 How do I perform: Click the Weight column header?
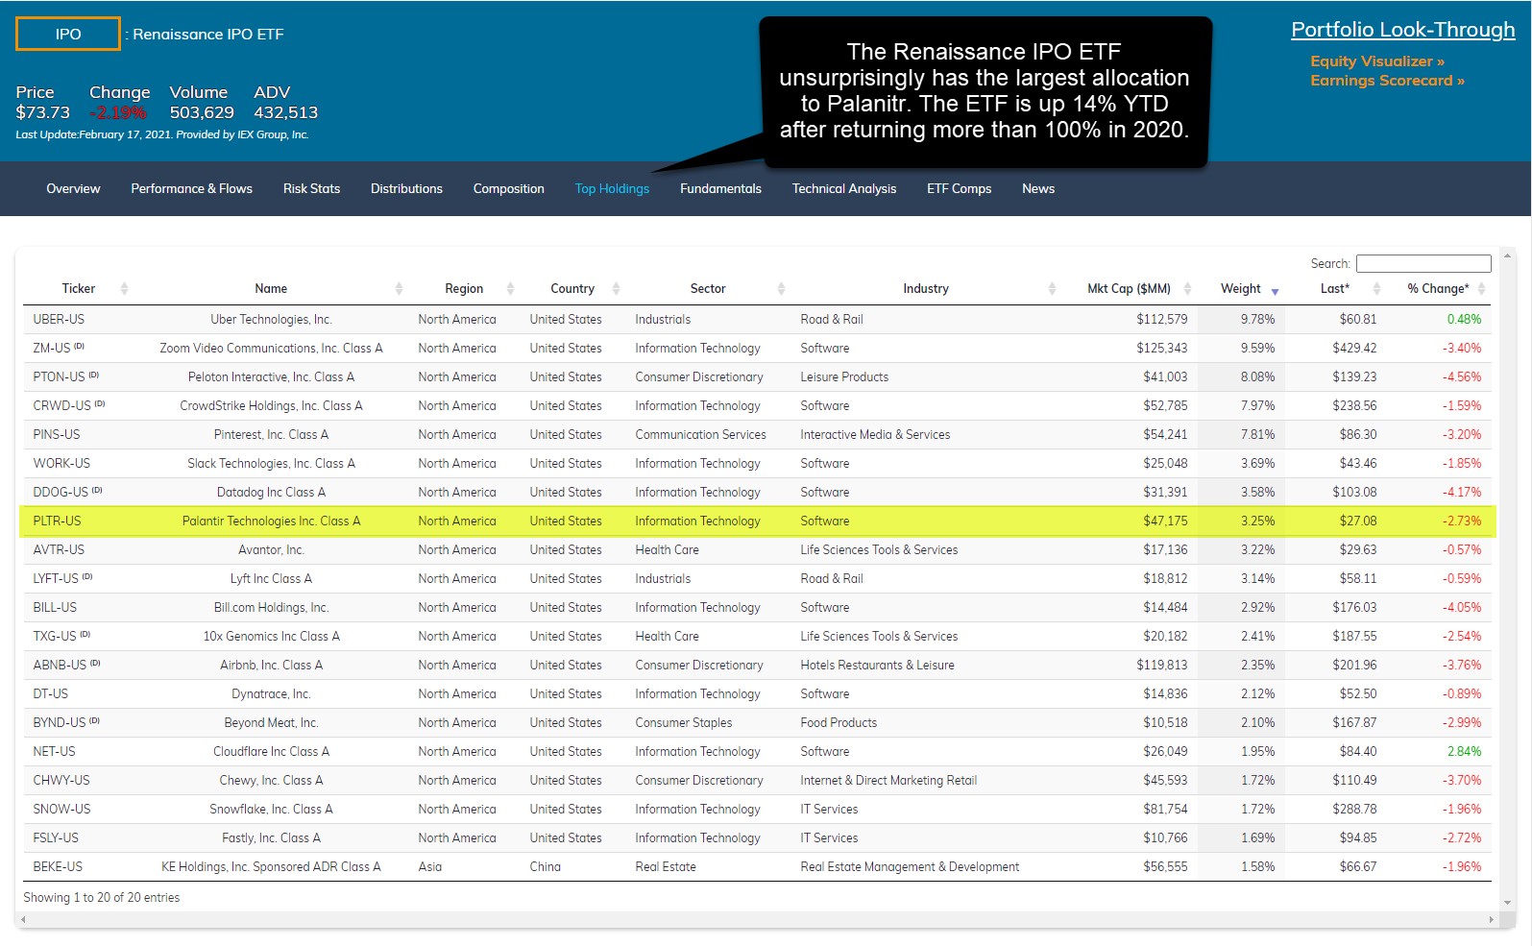coord(1240,289)
